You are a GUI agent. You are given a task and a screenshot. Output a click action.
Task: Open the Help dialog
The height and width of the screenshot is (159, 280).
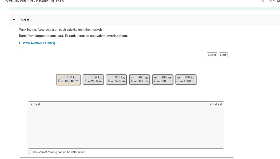(223, 55)
